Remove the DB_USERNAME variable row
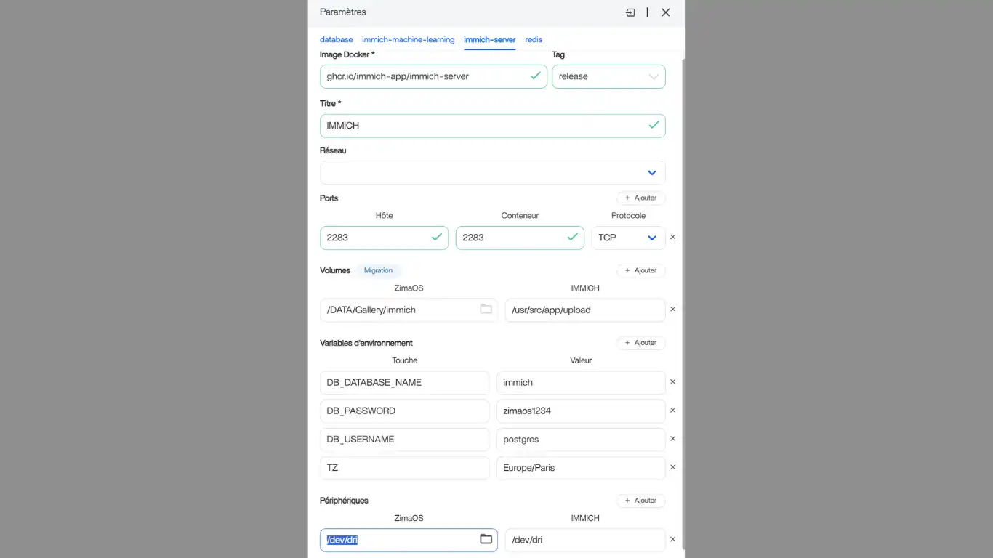This screenshot has width=993, height=558. click(x=672, y=439)
